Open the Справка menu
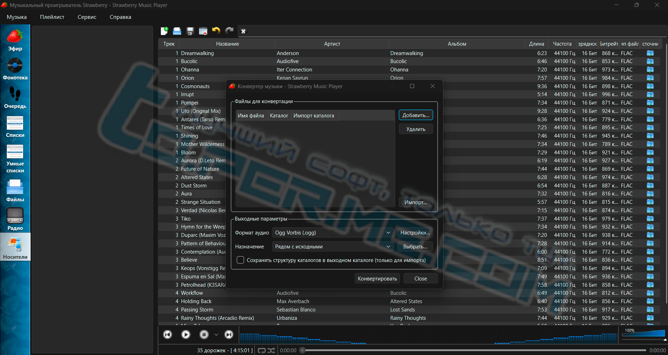The height and width of the screenshot is (355, 668). tap(120, 17)
